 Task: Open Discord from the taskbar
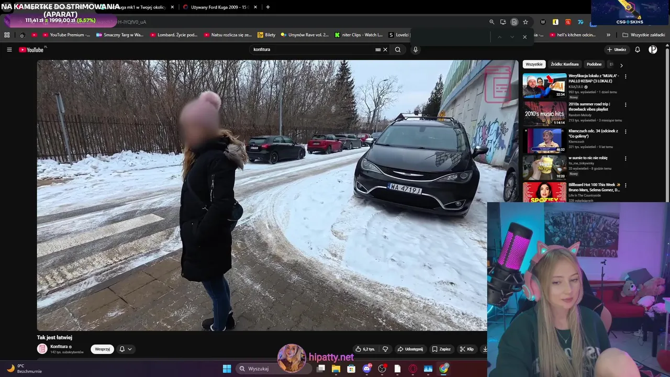367,369
